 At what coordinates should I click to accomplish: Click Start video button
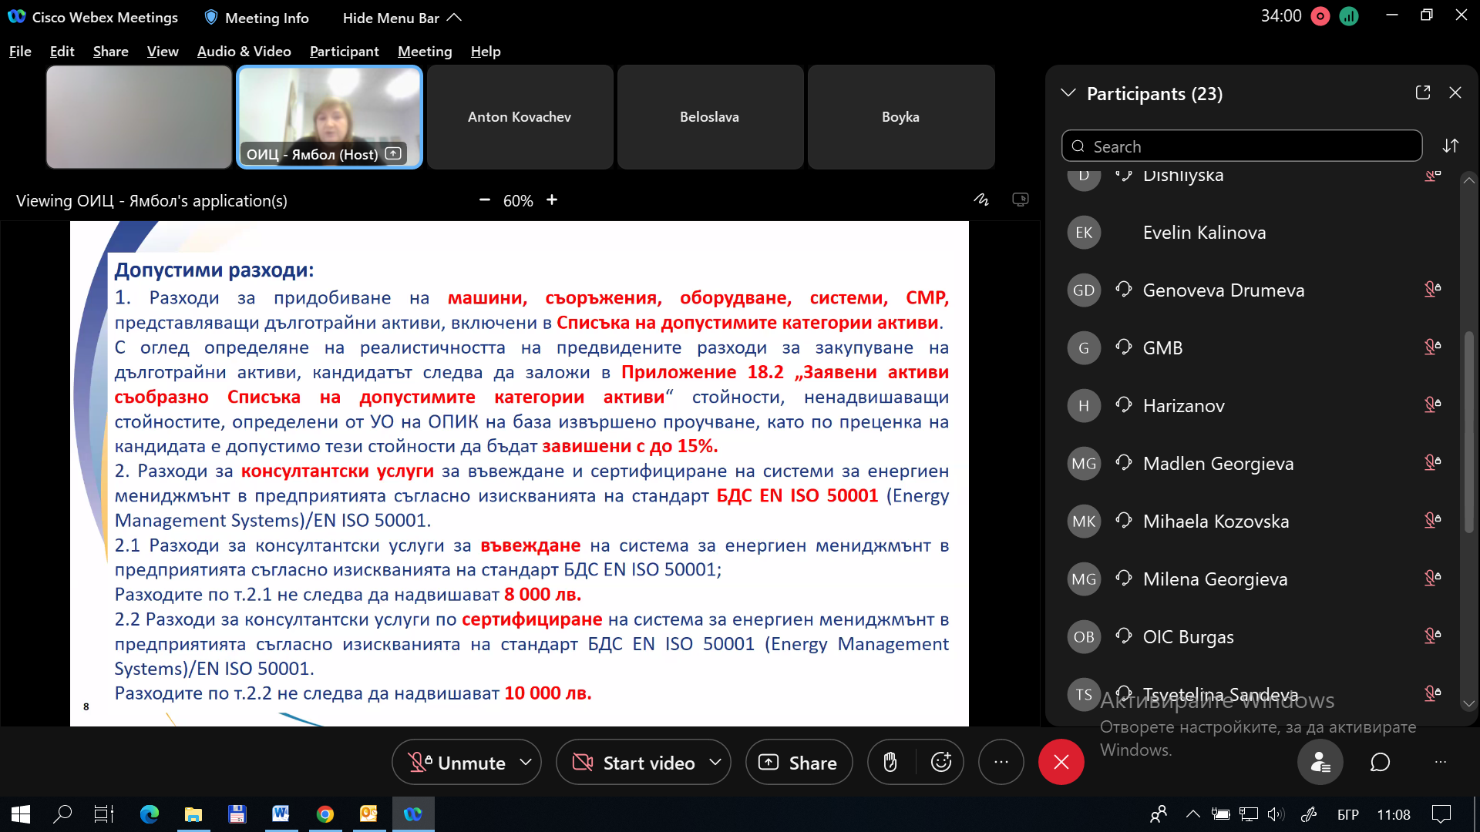pyautogui.click(x=634, y=762)
